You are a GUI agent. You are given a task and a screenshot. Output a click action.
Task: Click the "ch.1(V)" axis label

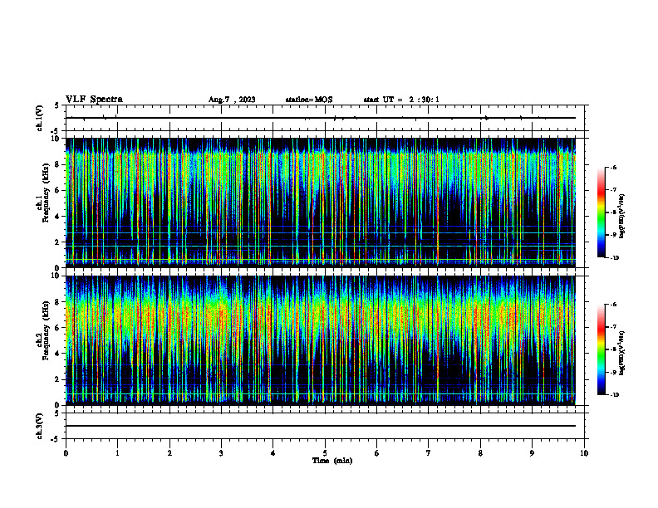tap(39, 118)
